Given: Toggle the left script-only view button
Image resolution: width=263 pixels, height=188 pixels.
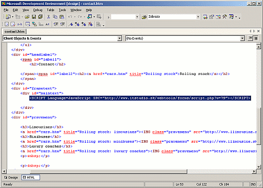Looking at the screenshot, I should point(250,39).
